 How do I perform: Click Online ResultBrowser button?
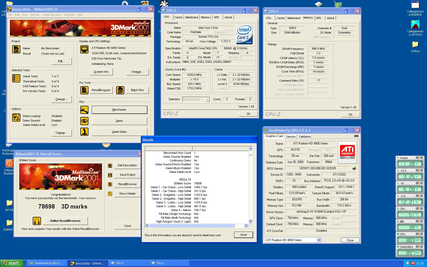point(65,221)
